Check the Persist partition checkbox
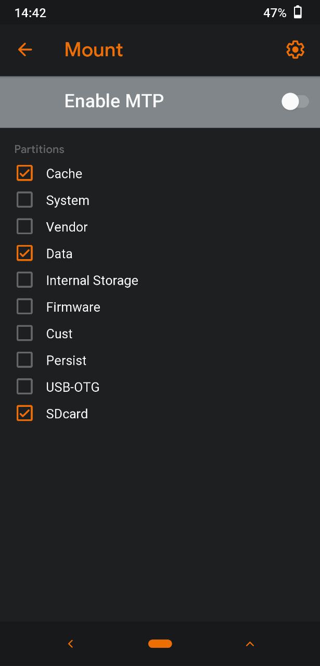This screenshot has width=320, height=666. pos(24,360)
